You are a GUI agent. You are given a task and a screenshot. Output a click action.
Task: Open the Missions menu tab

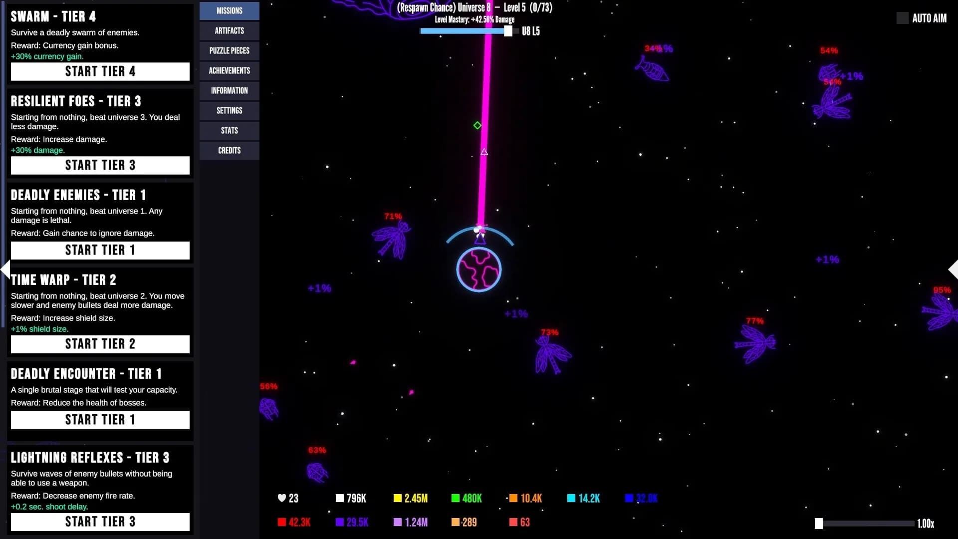(230, 10)
